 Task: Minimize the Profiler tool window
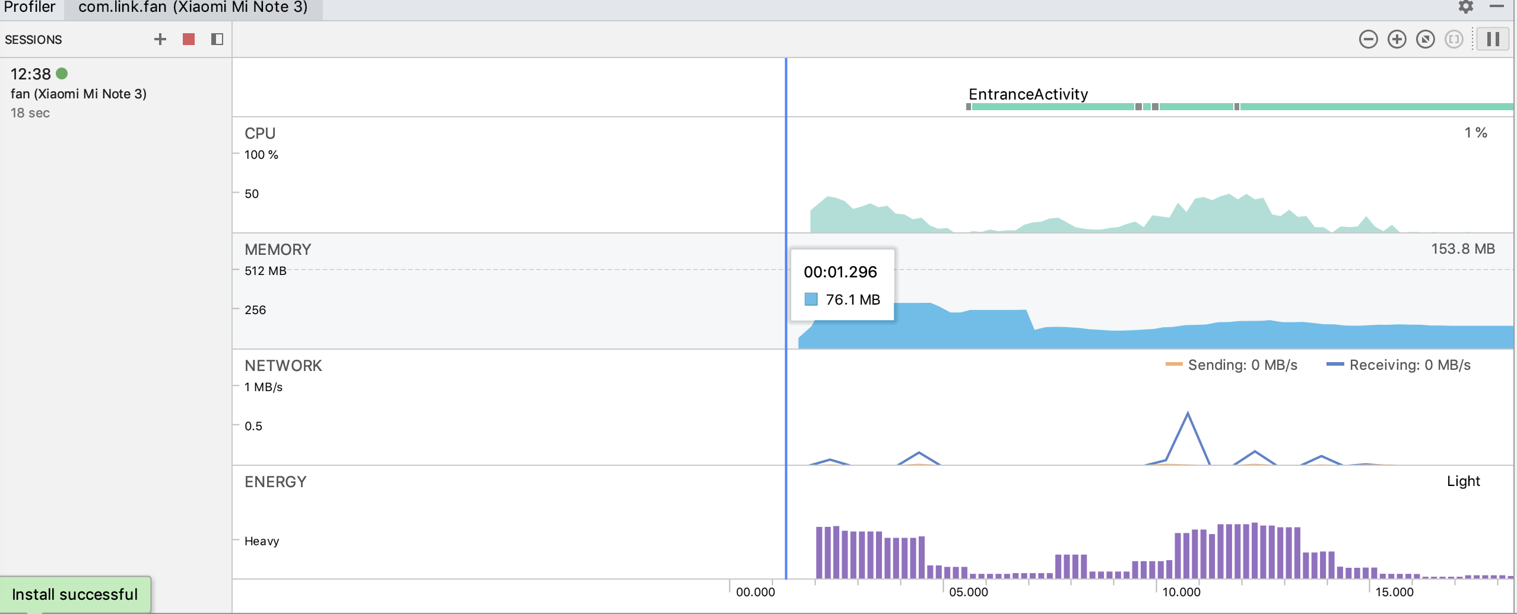click(1497, 7)
